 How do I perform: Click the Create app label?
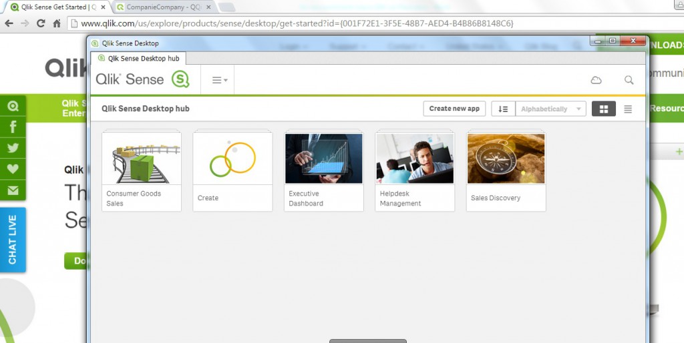[x=208, y=198]
